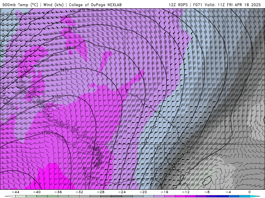Click the -12 colorbar tick label
Viewport: 265px width, 198px height.
pos(186,192)
